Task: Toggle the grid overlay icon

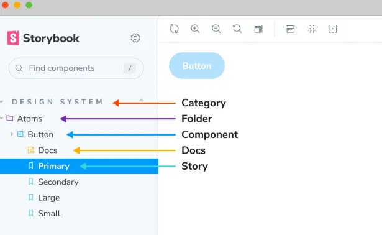Action: tap(312, 29)
